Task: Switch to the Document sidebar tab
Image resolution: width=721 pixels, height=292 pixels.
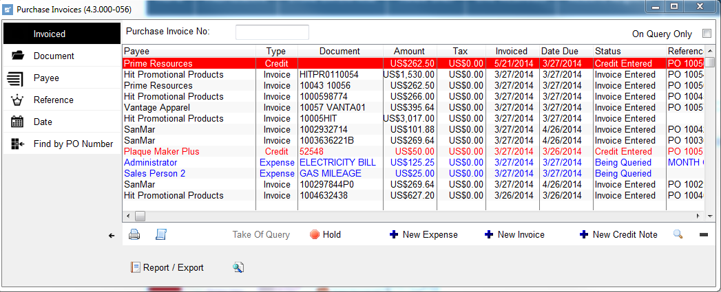Action: 61,56
